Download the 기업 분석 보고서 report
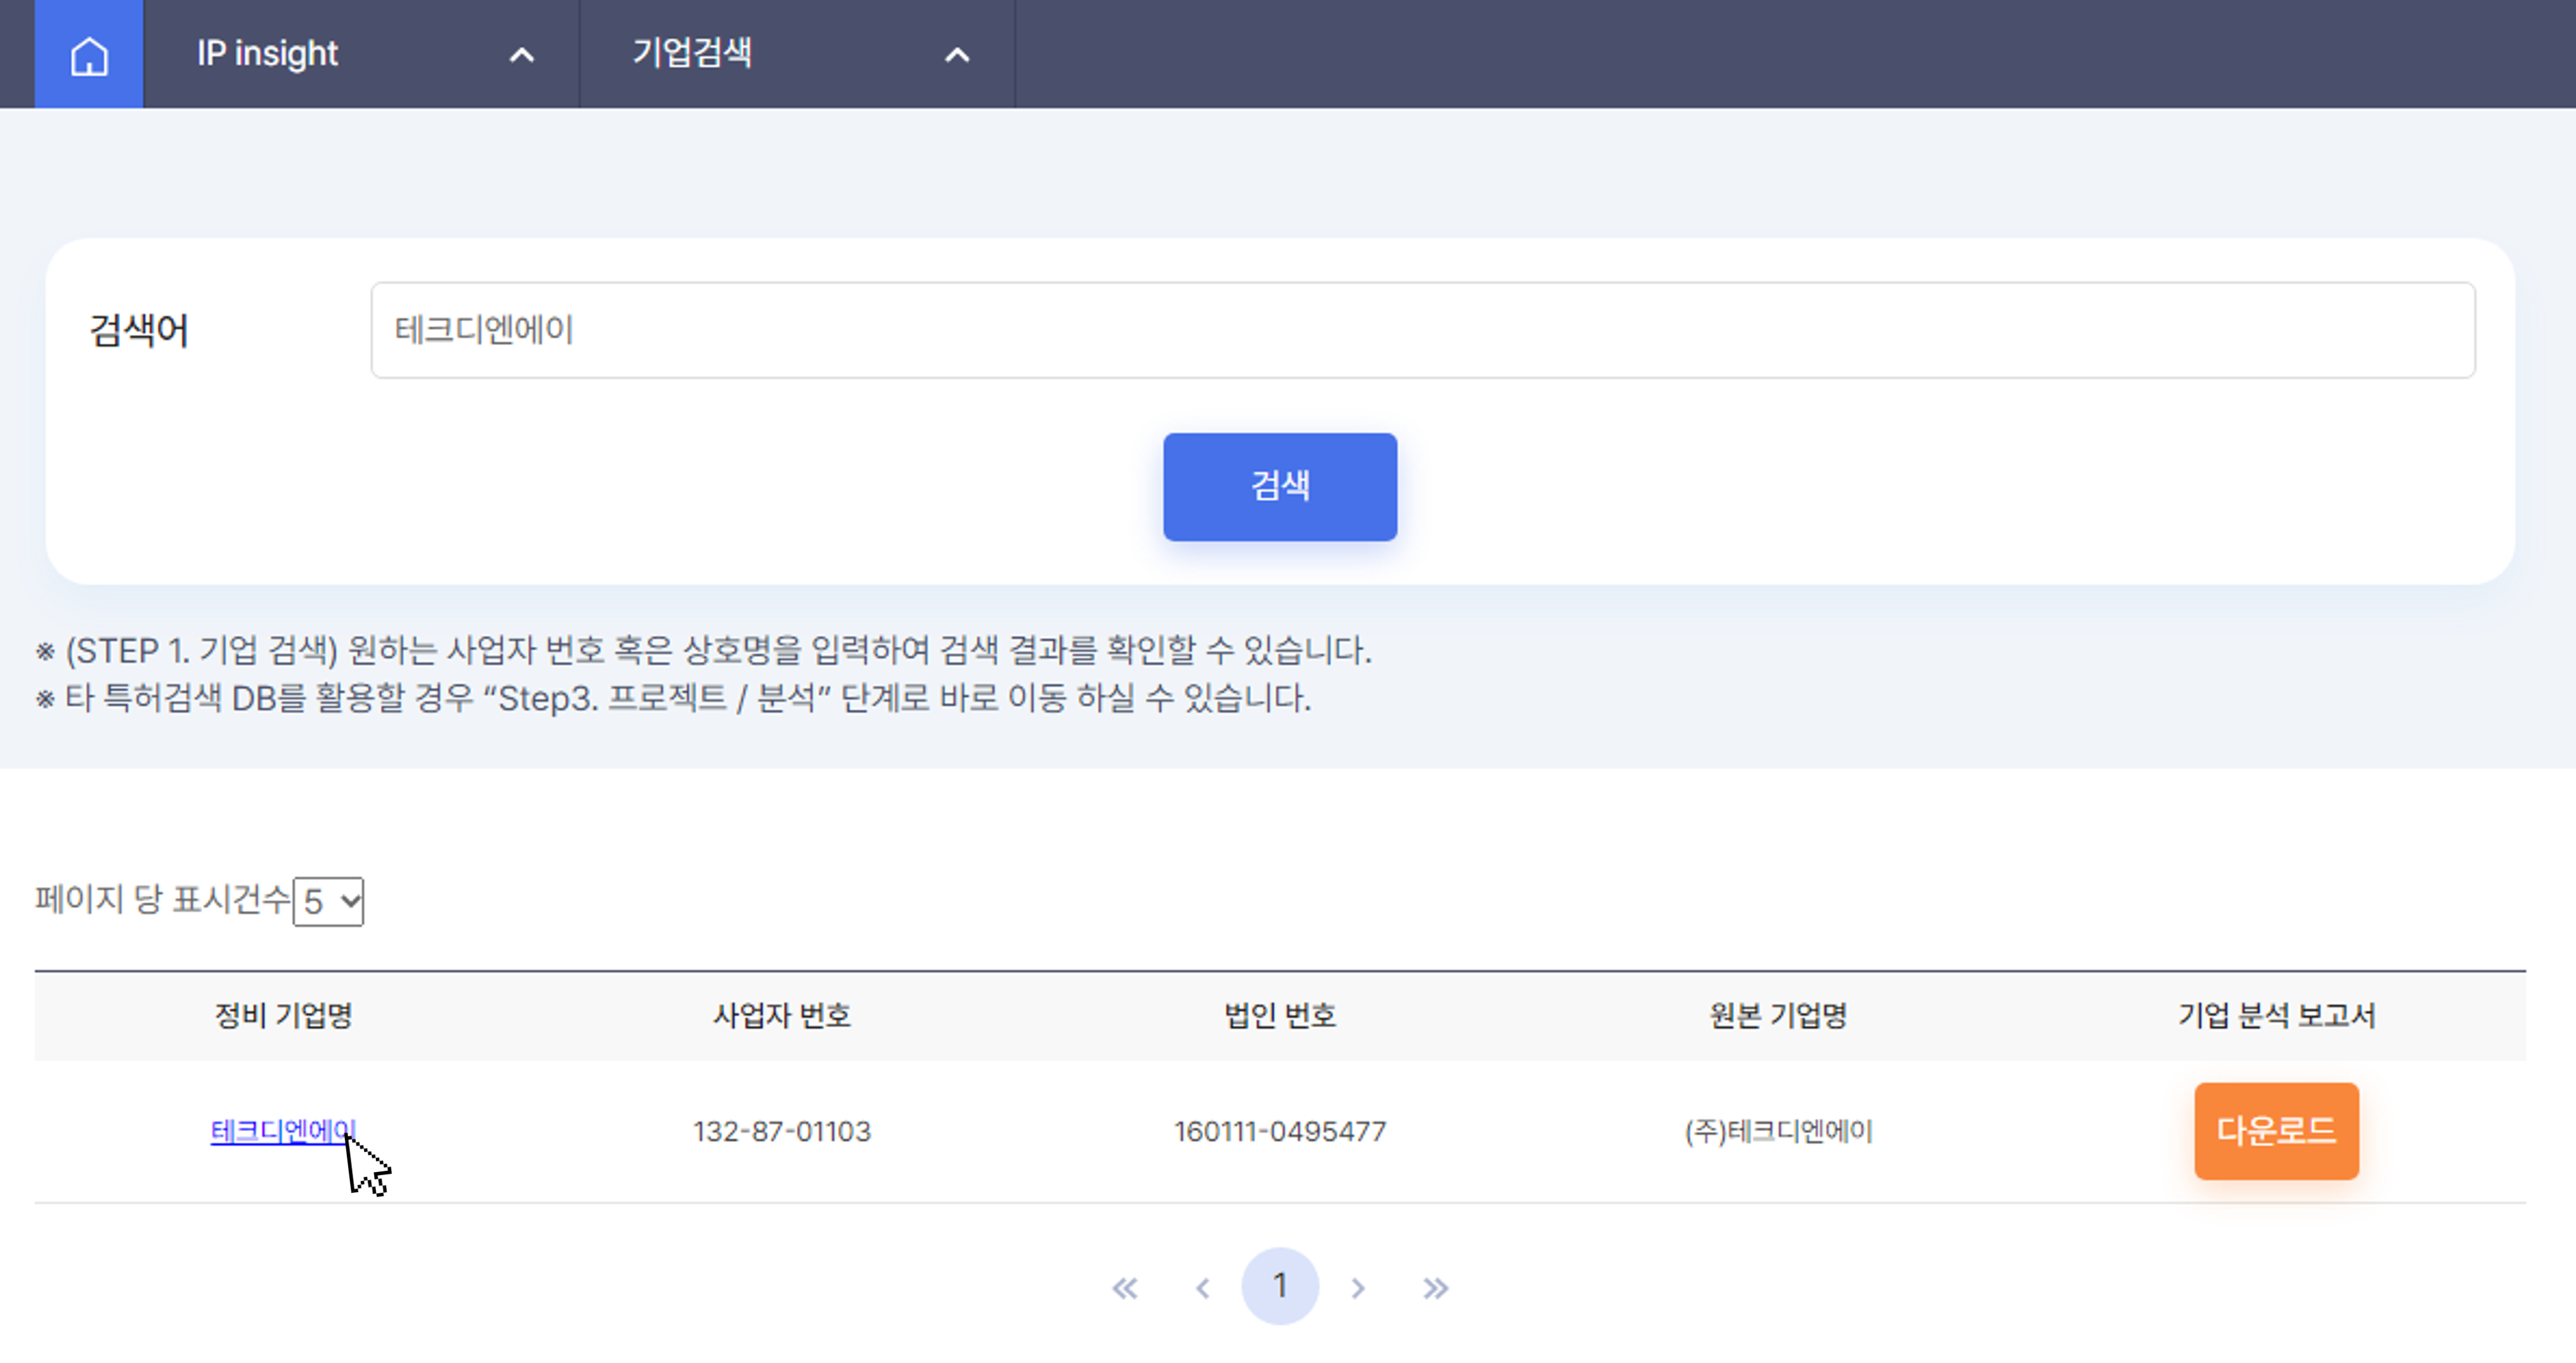Screen dimensions: 2576x1363 (x=2276, y=1130)
